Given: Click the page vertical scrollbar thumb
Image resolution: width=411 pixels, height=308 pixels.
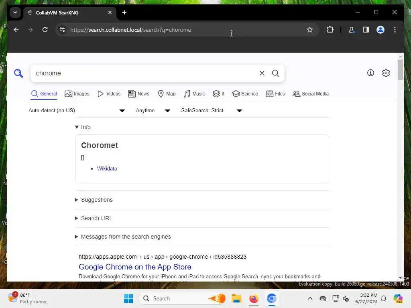Looking at the screenshot, I should click(400, 70).
